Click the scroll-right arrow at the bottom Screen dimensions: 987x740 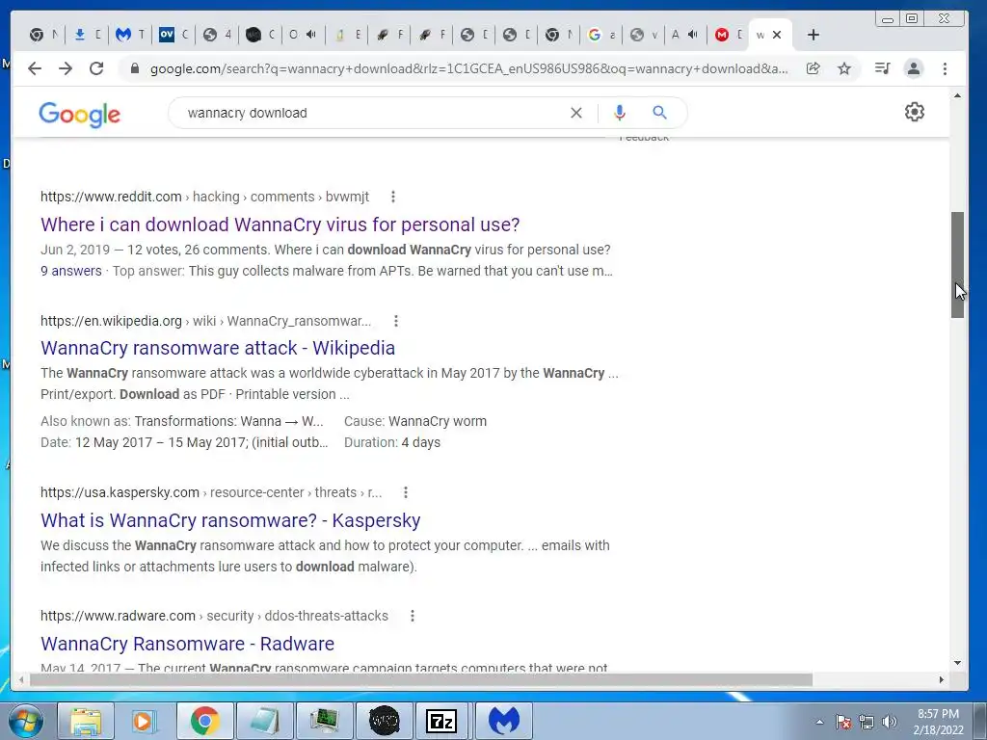(942, 679)
